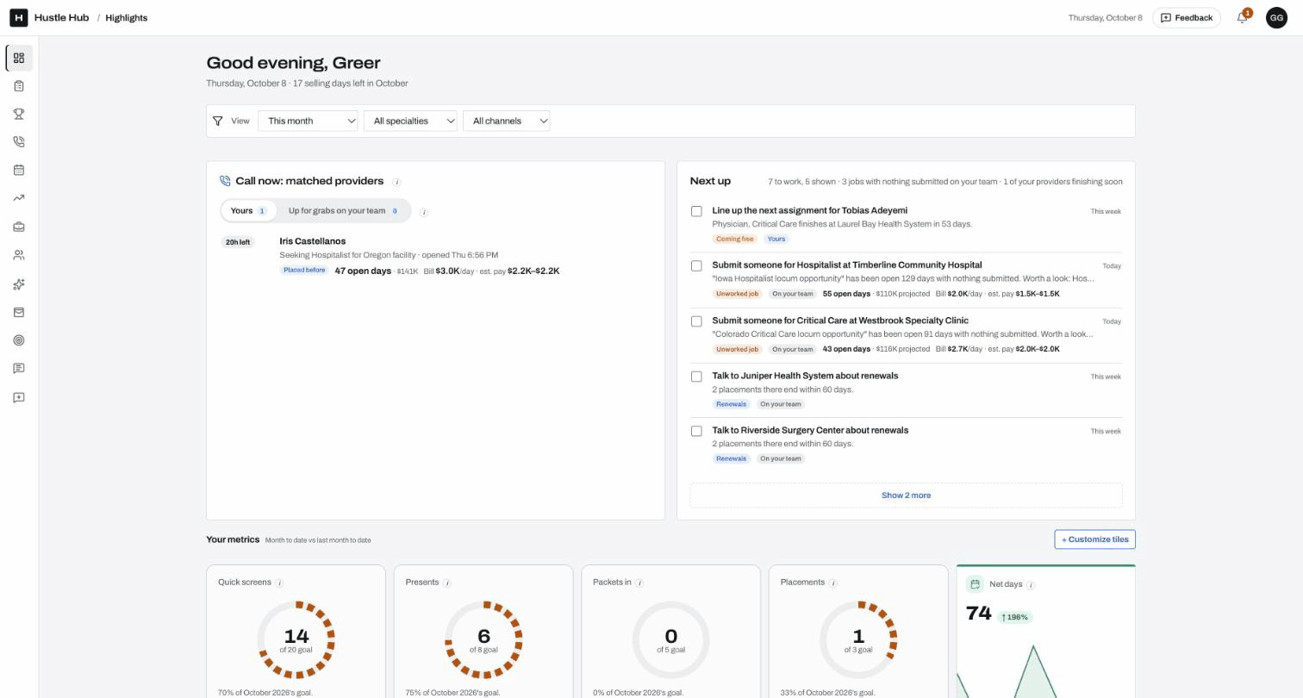Check the Timberline Community Hospital task

(x=696, y=265)
